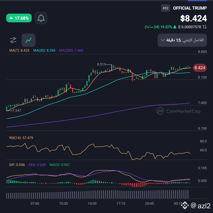Click the 7.400 price axis label
The image size is (213, 213).
click(202, 103)
